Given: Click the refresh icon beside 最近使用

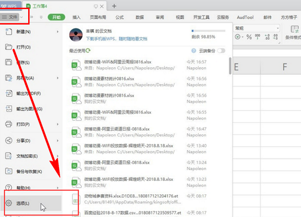Looking at the screenshot, I should click(88, 50).
